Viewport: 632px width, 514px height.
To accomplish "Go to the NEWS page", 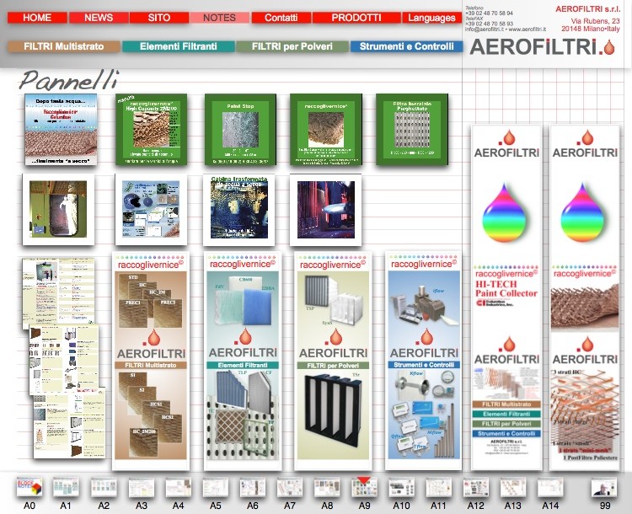I will pyautogui.click(x=99, y=18).
